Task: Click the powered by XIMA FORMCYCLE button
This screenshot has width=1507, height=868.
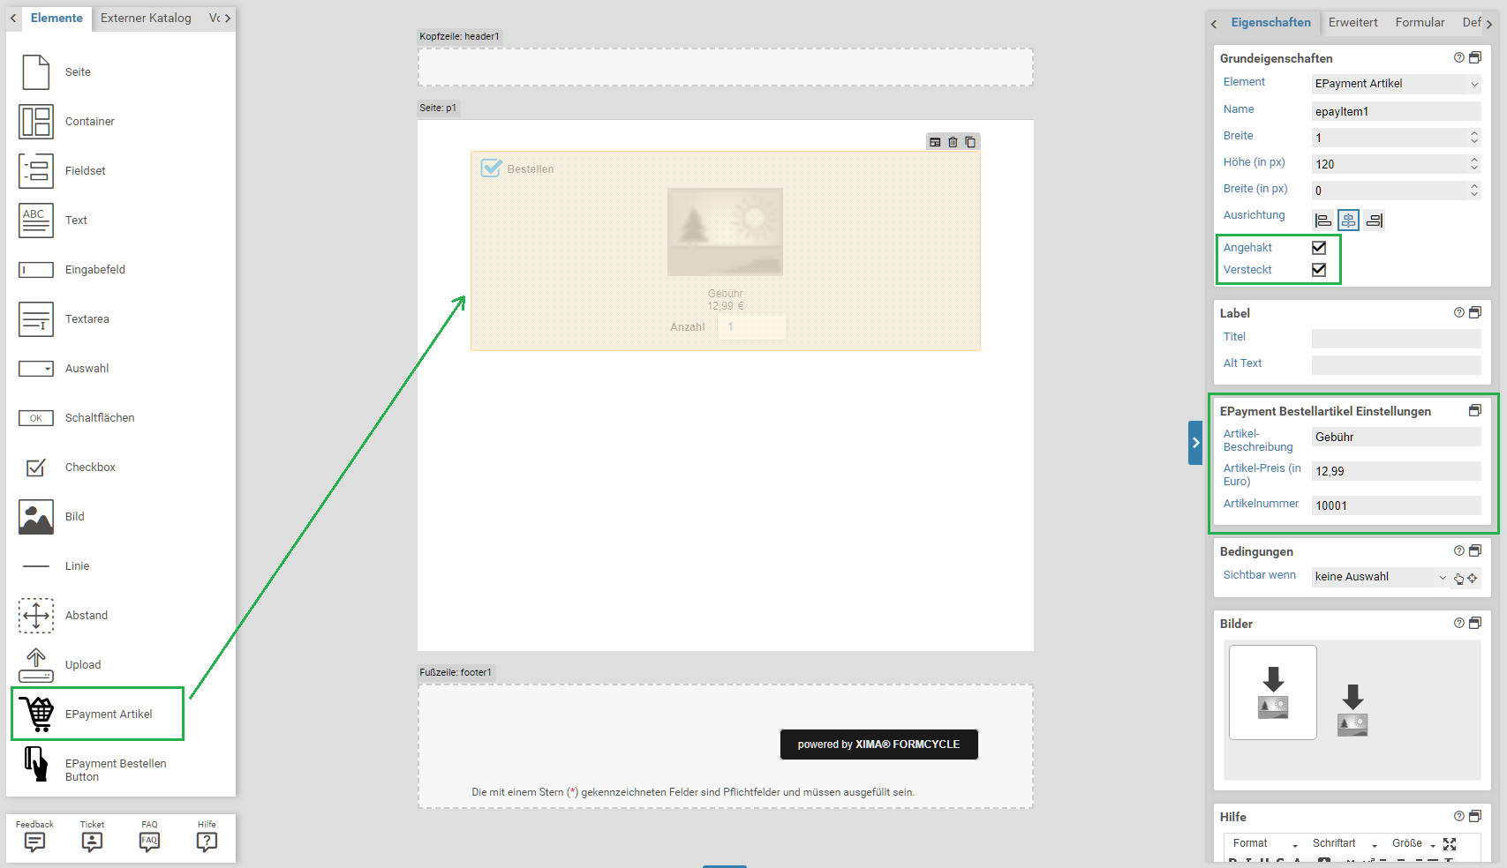Action: (878, 745)
